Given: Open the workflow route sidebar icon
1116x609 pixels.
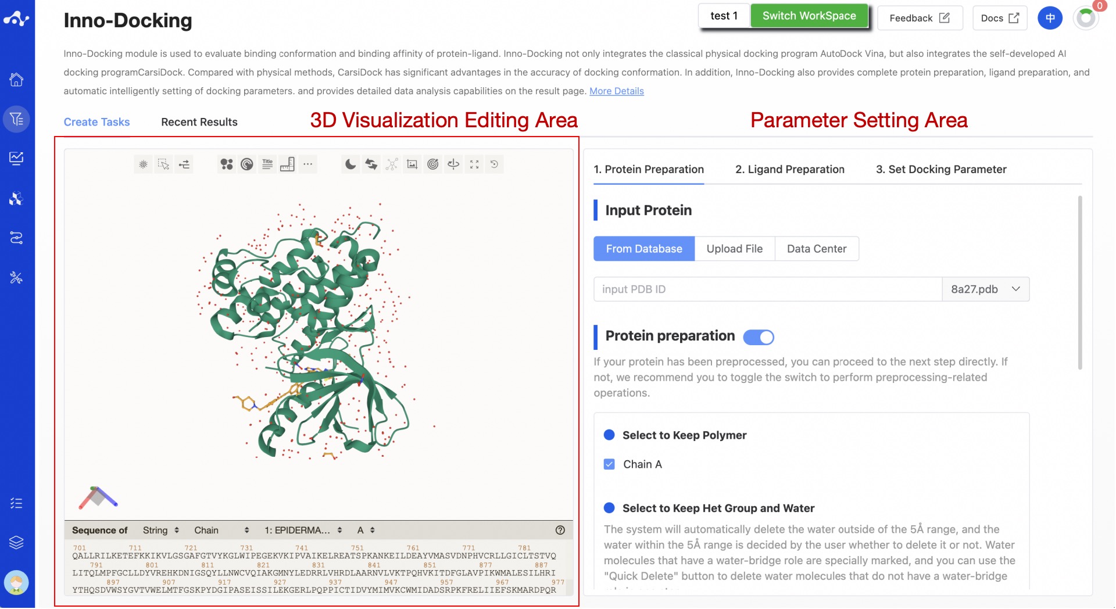Looking at the screenshot, I should pos(16,238).
